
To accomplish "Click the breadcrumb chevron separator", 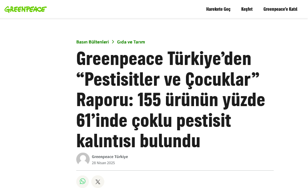I will (113, 42).
